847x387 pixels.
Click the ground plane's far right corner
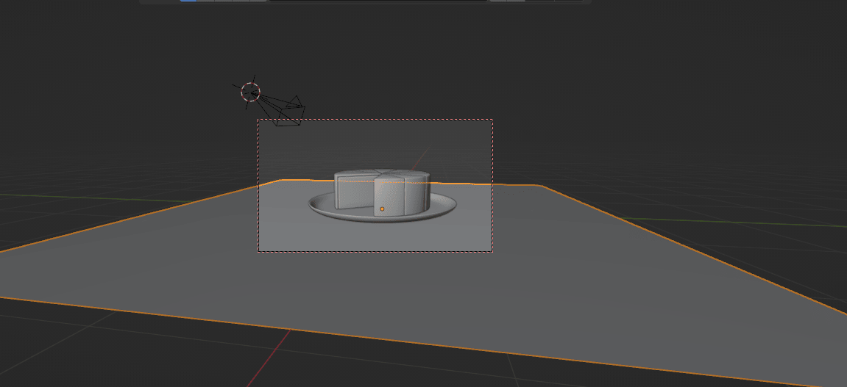tap(540, 186)
